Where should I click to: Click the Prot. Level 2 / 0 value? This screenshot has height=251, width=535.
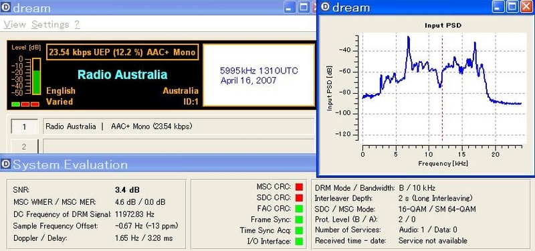[407, 220]
